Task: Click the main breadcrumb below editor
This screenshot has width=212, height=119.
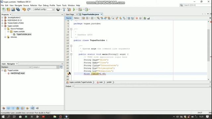Action: click(101, 82)
